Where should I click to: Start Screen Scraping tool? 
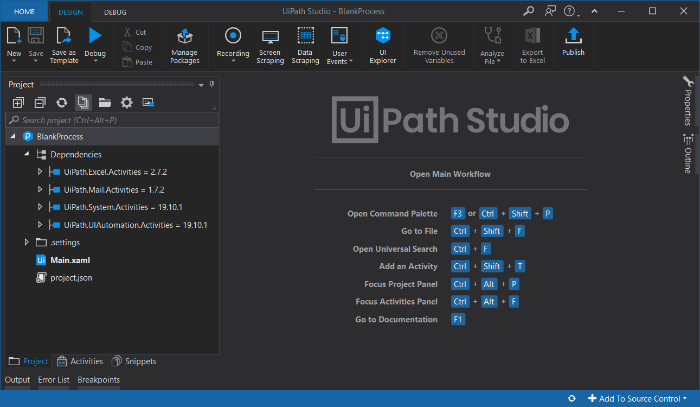[270, 45]
